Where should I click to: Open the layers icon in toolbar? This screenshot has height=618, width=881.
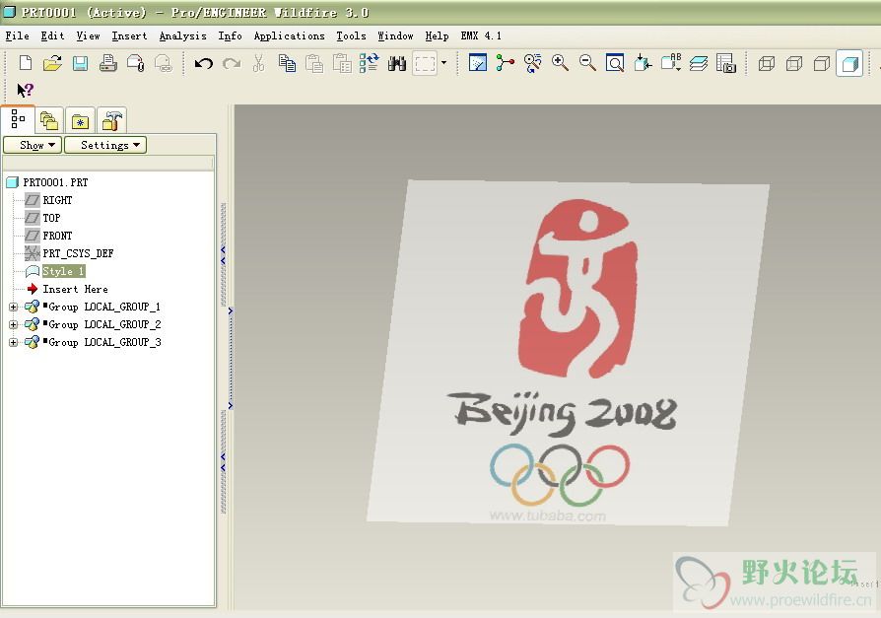point(699,63)
